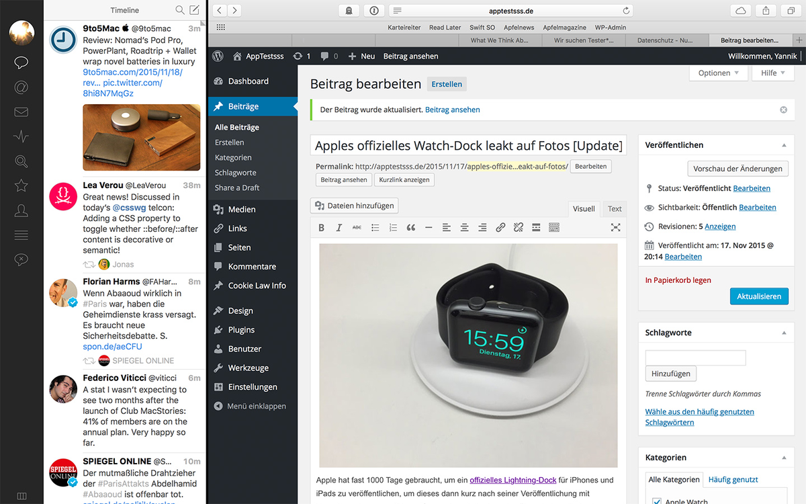
Task: Open Einstellungen in WordPress admin menu
Action: click(x=253, y=387)
